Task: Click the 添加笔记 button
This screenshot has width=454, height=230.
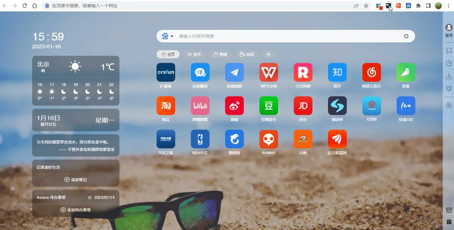Action: pos(76,180)
